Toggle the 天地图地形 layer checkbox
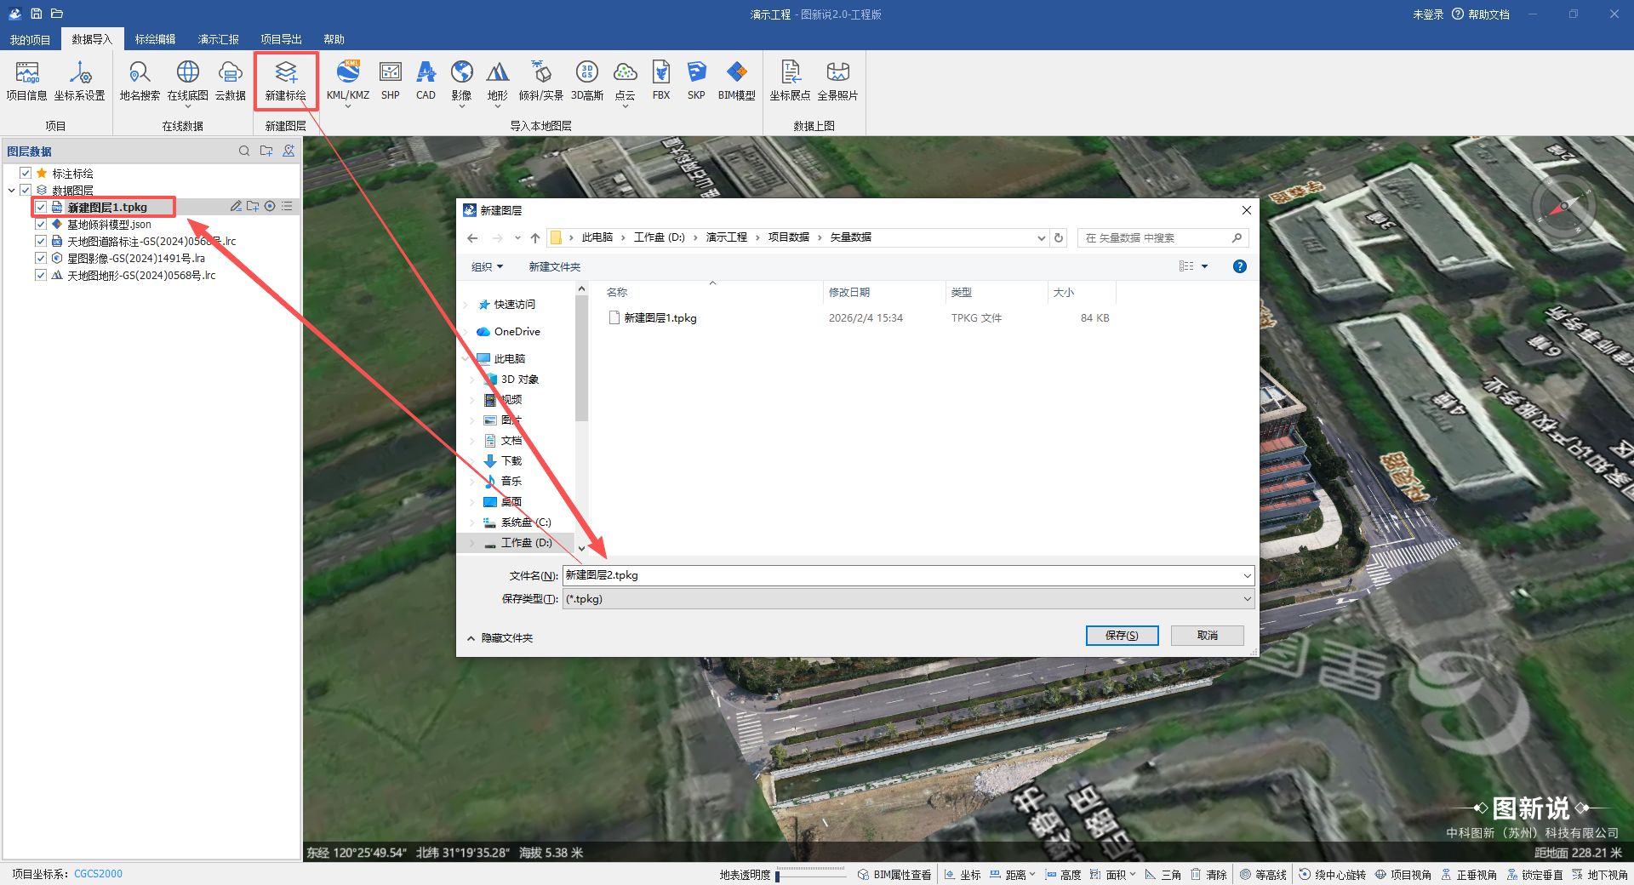Viewport: 1634px width, 885px height. pyautogui.click(x=41, y=275)
